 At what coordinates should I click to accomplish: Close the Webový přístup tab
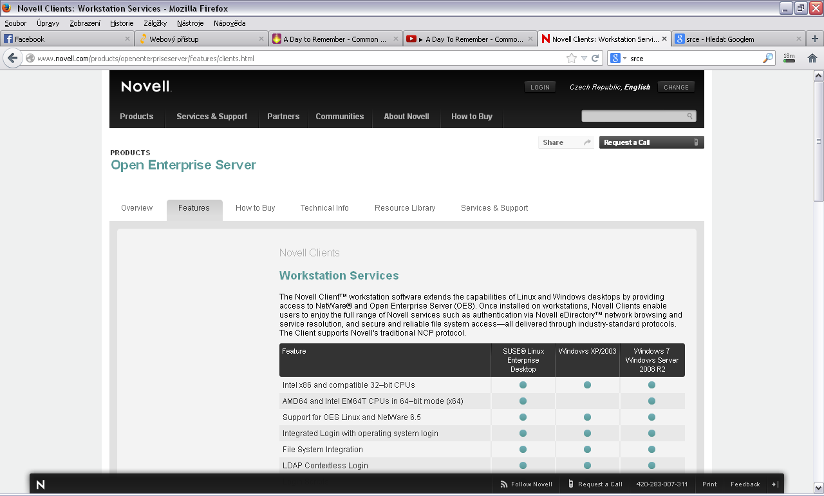click(261, 39)
